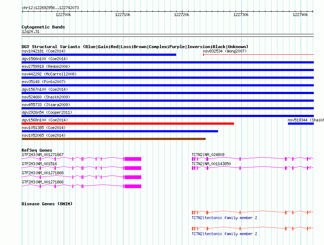
Task: Click the nsv455733 (Itsara2009) label
Action: 46,105
